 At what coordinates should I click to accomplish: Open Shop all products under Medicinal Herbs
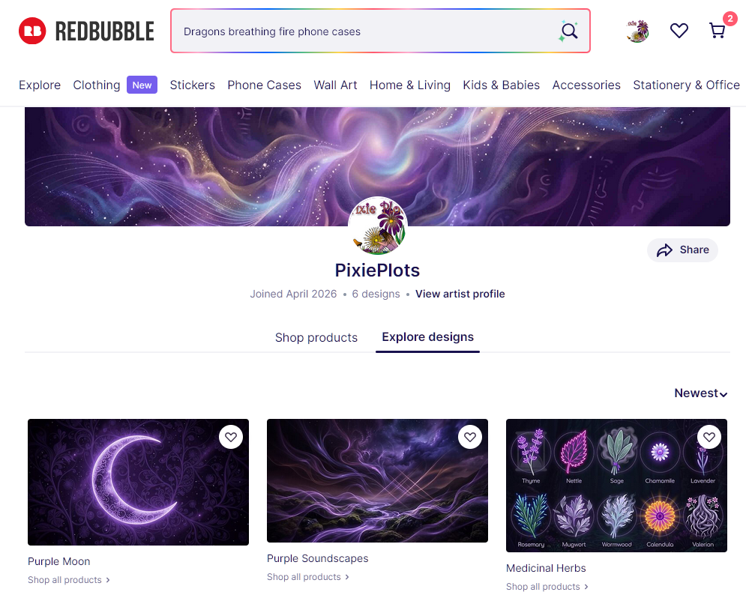coord(547,587)
